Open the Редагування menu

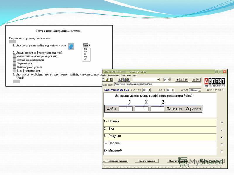(113, 75)
